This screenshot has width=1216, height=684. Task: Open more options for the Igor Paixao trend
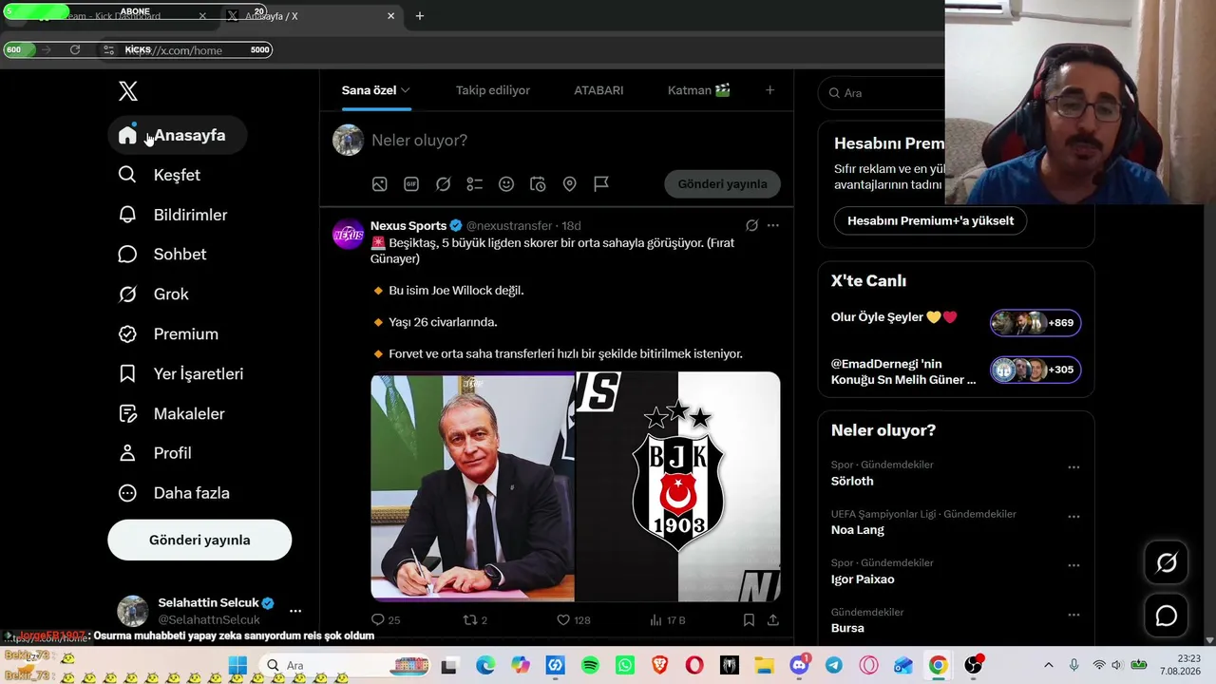(1073, 566)
